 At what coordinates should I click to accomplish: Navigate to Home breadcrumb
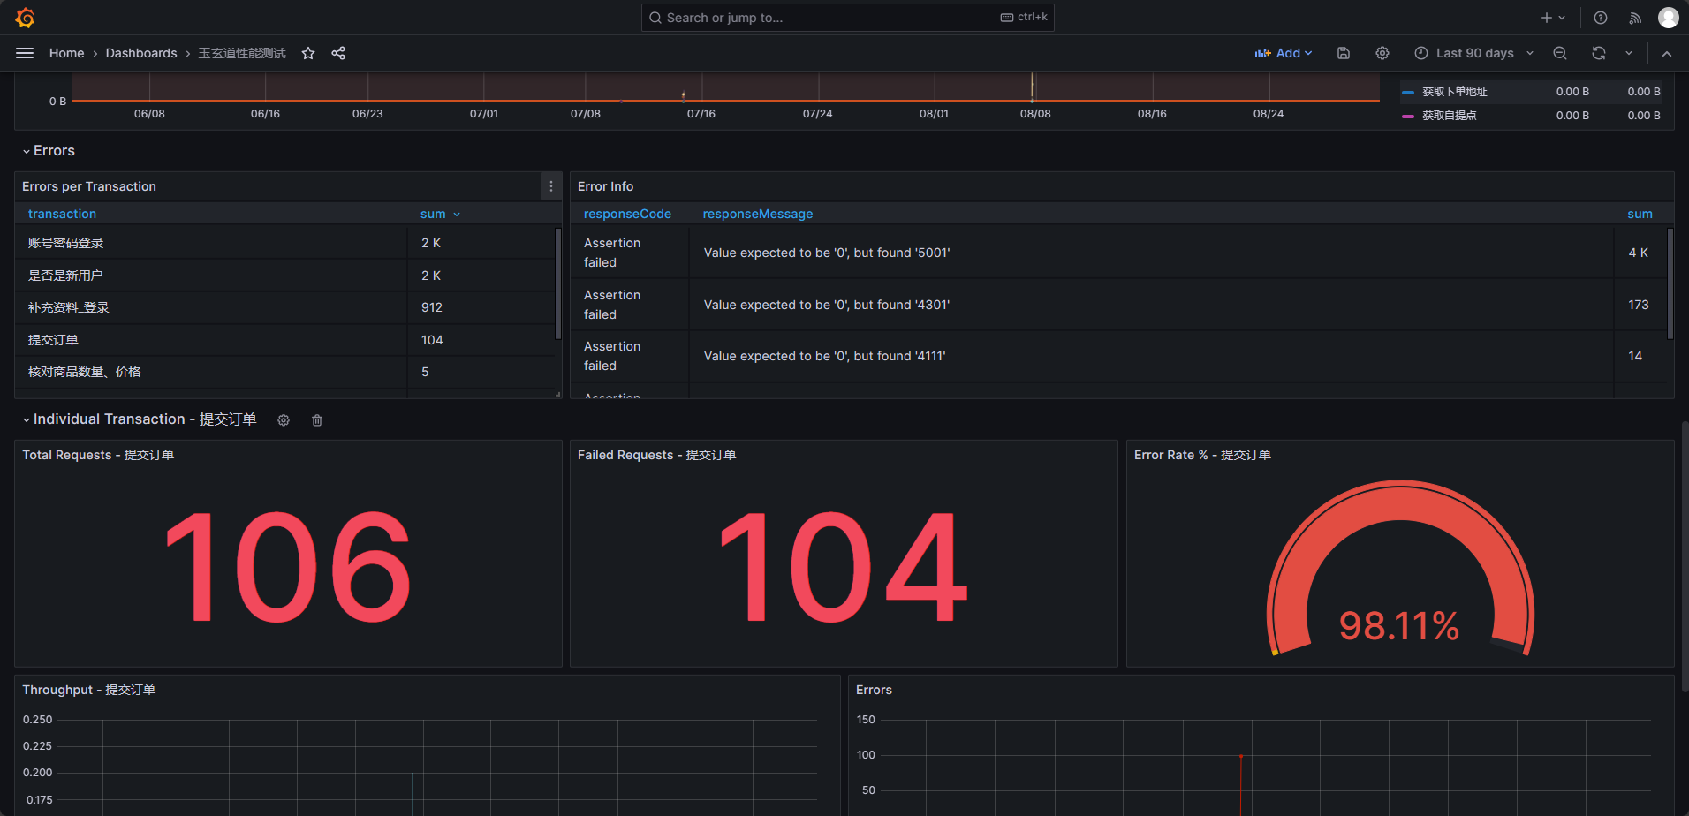66,53
